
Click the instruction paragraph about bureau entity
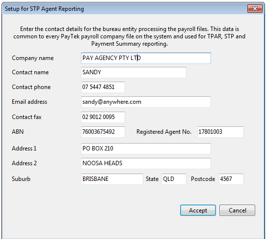[x=130, y=36]
